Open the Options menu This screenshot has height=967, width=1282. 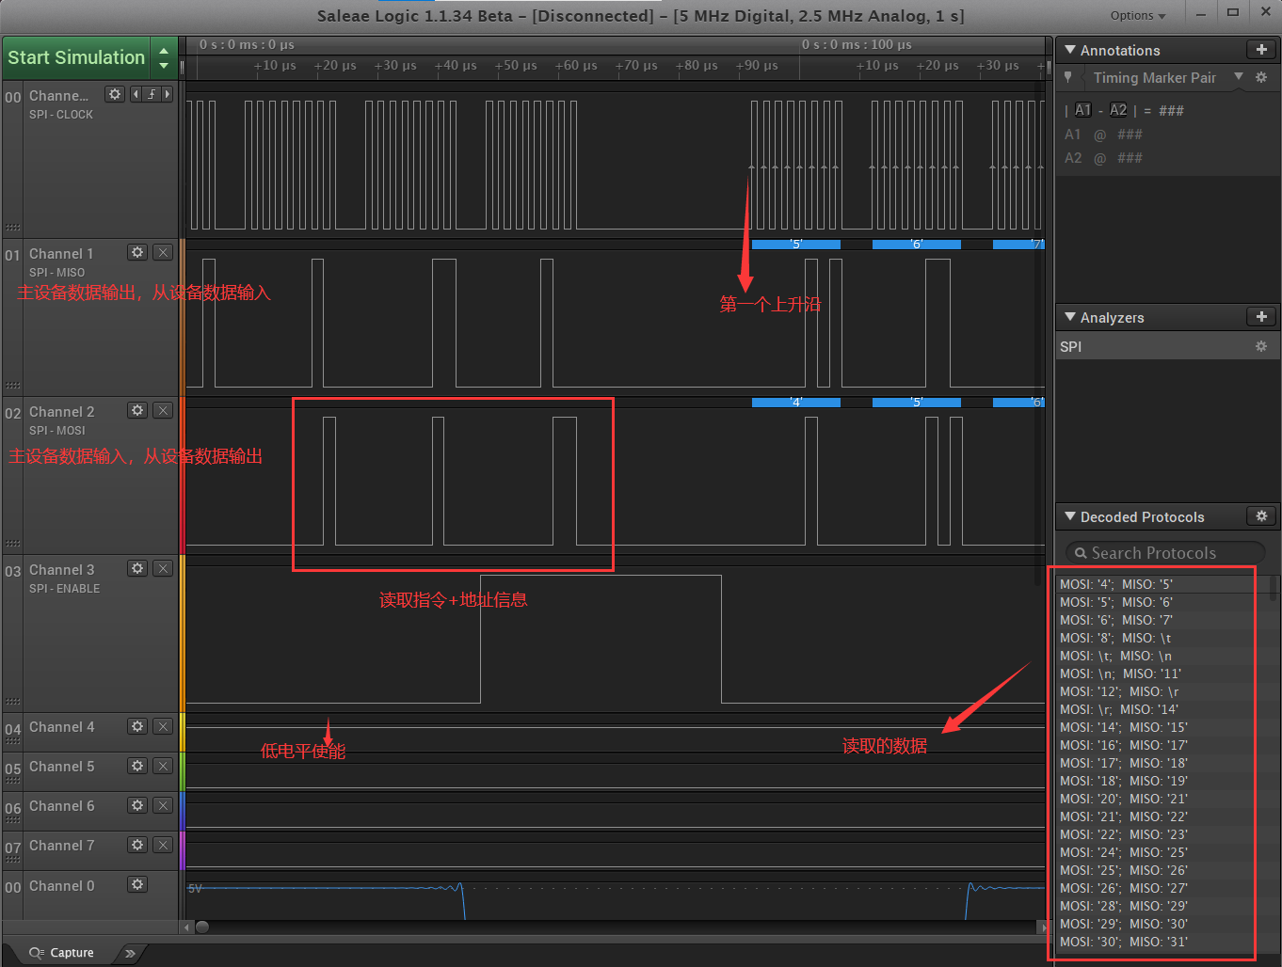1137,15
